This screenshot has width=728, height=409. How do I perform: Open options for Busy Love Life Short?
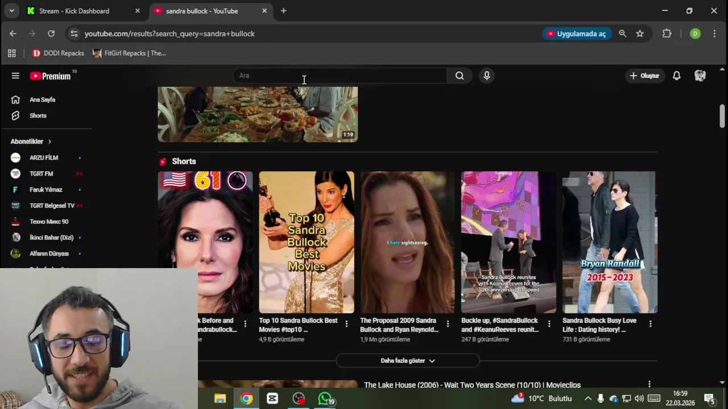click(650, 324)
